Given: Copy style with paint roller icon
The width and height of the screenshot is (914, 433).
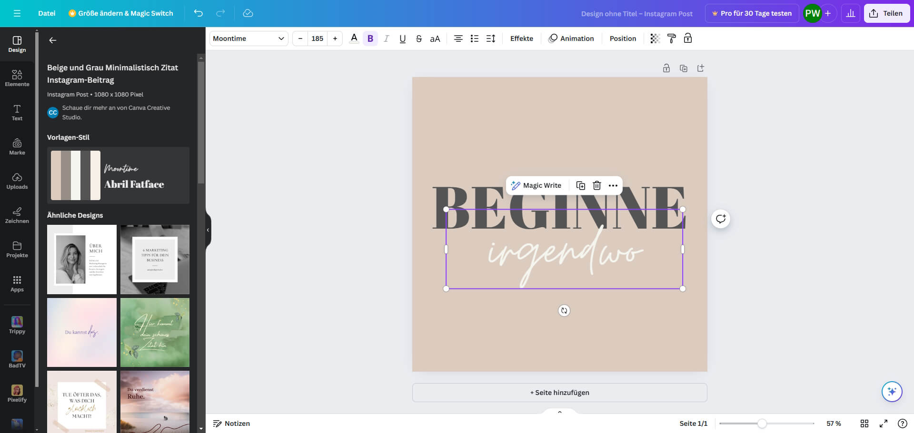Looking at the screenshot, I should (x=671, y=38).
